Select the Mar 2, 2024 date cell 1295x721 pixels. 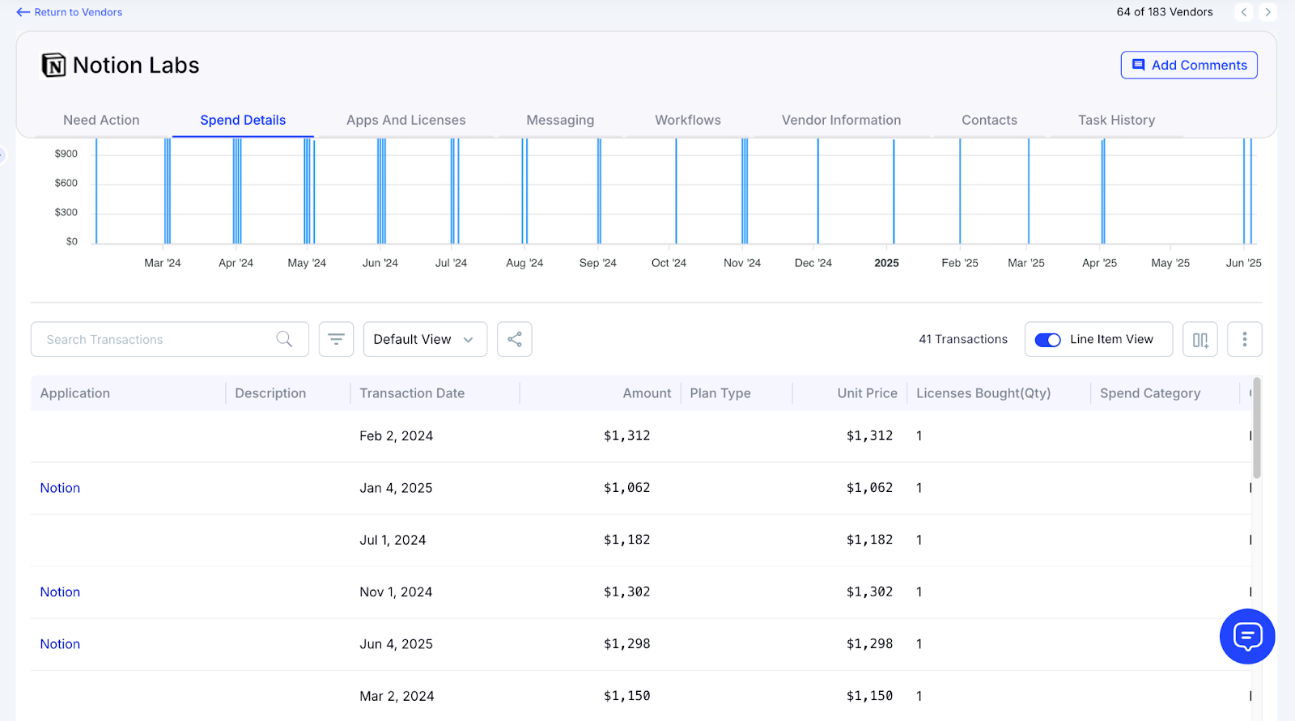(x=397, y=696)
